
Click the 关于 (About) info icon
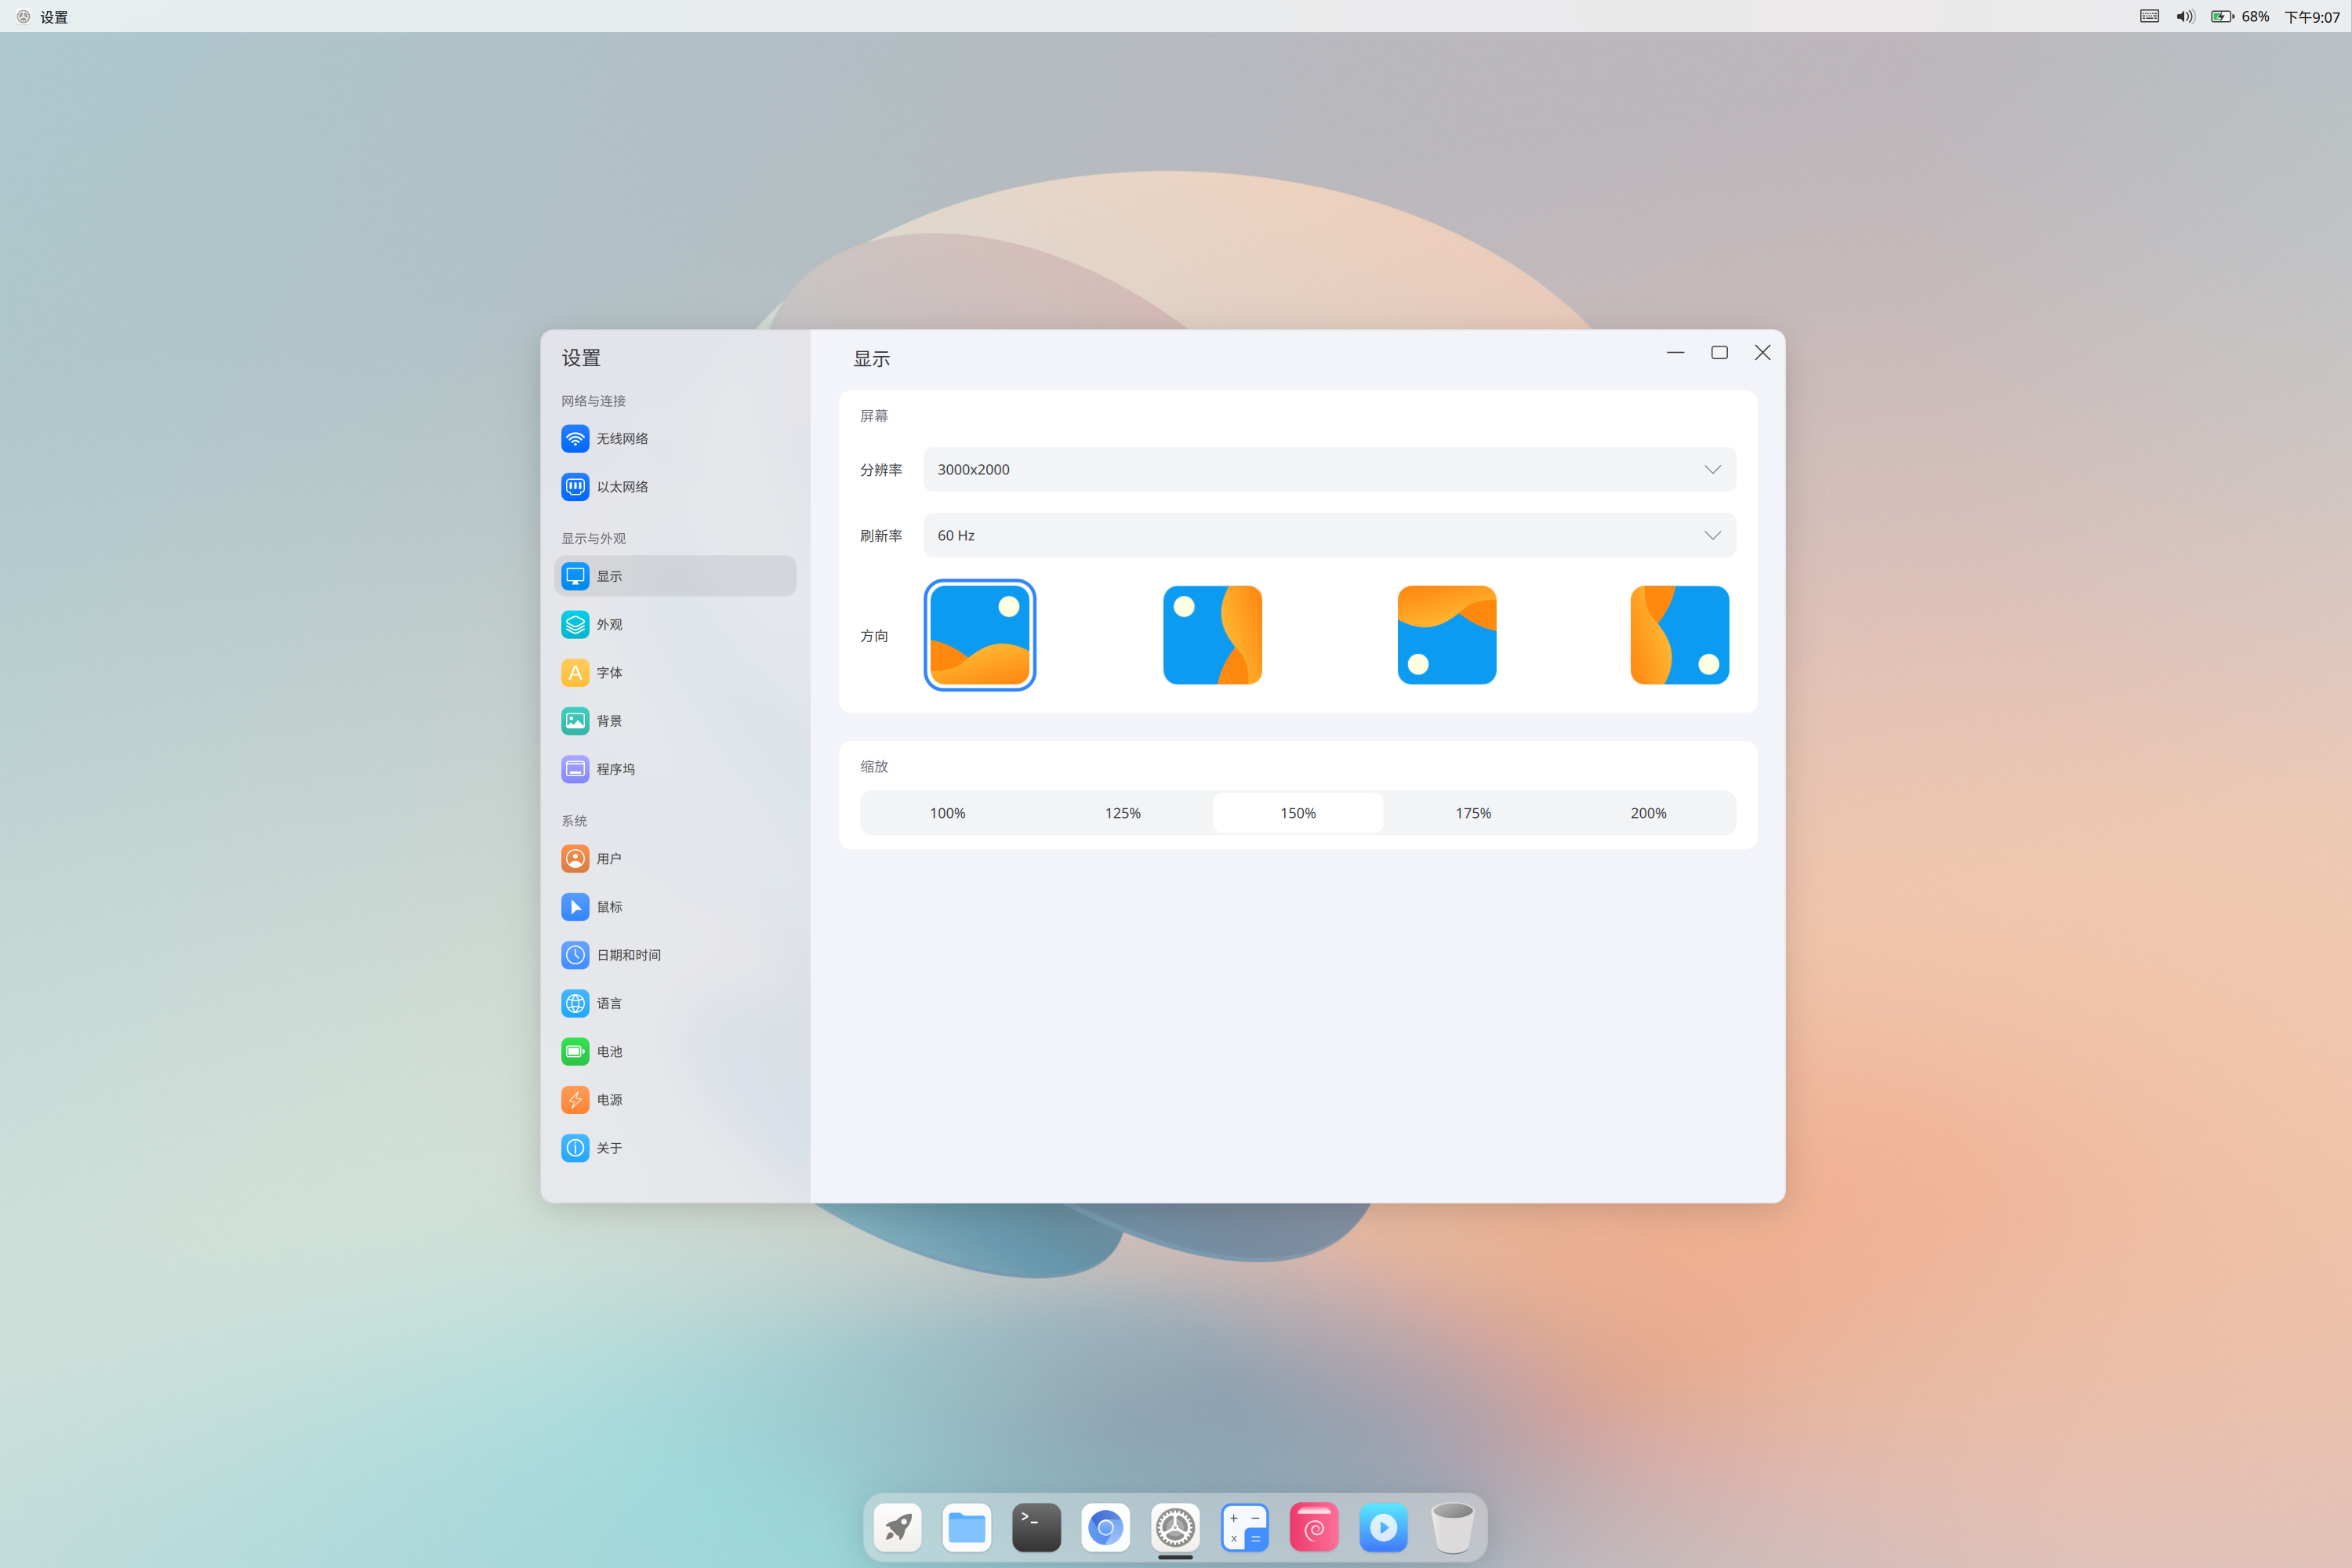coord(575,1148)
